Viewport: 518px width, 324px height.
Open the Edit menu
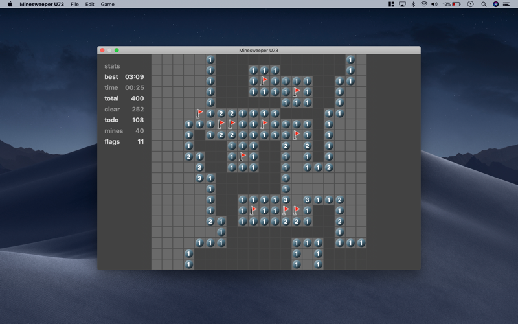89,4
